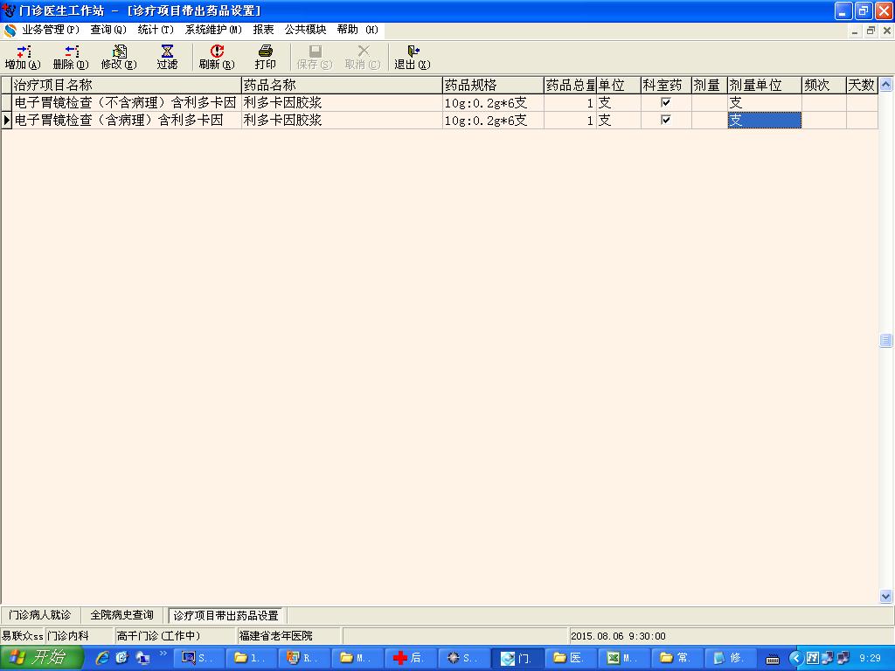Screen dimensions: 895x671
Task: Click 药品名称 cell in the 不含病理 row
Action: pos(342,103)
